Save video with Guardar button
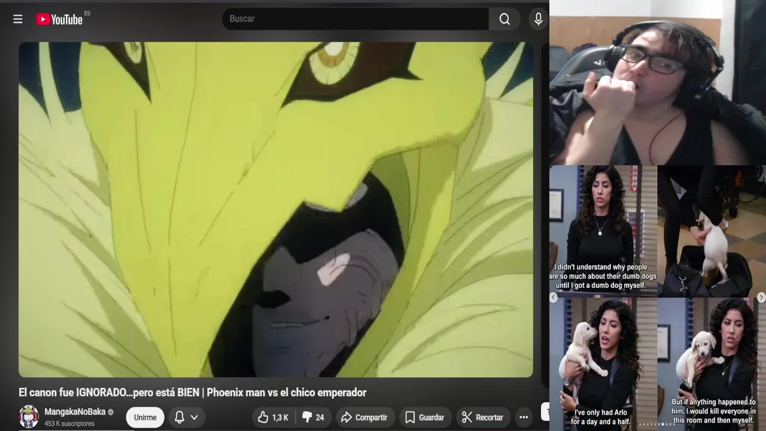Screen dimensions: 766x431 click(424, 417)
